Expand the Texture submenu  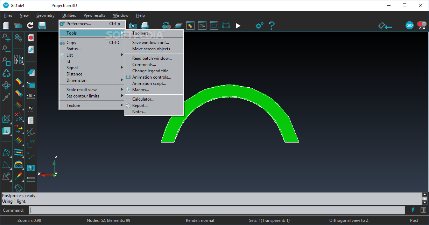point(92,106)
